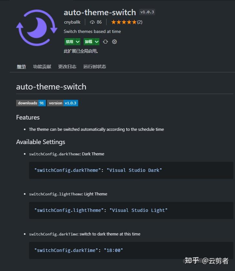This screenshot has width=235, height=271.
Task: Open the dropdown arrow beside 禁用
Action: coord(77,41)
